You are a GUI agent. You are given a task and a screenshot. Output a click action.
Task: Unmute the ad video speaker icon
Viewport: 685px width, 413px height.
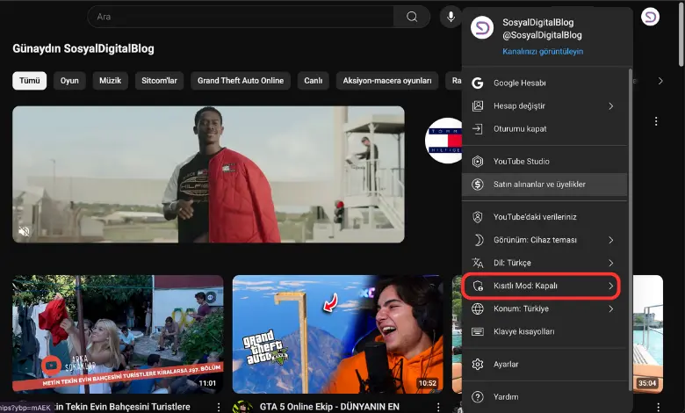click(x=24, y=231)
